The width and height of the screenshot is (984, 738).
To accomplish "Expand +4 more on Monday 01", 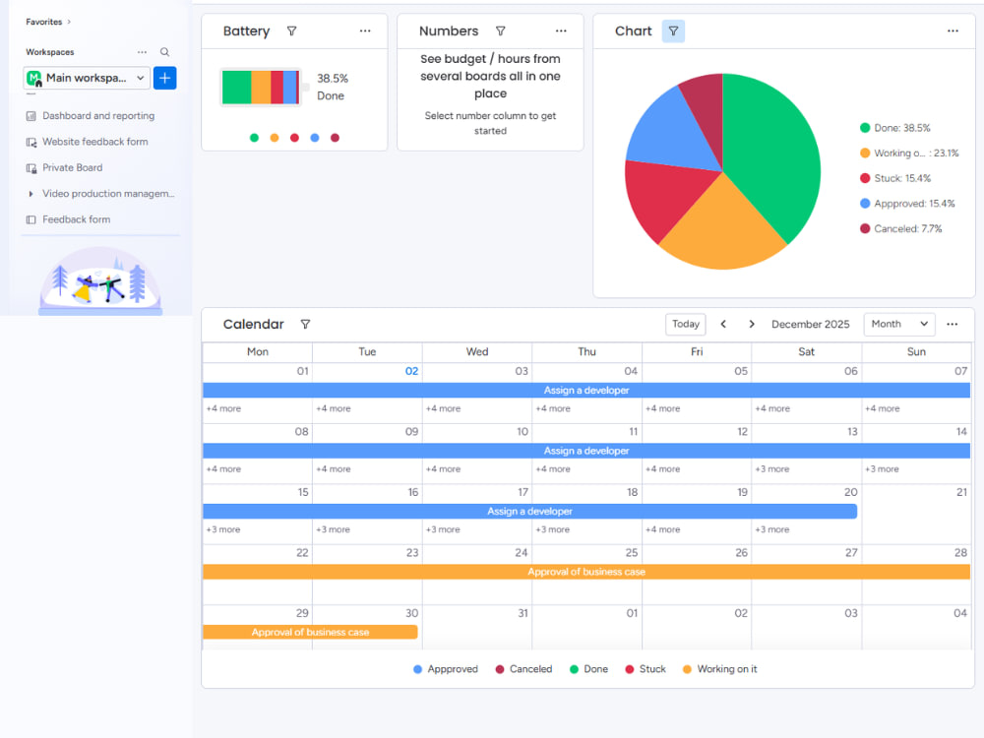I will (x=223, y=408).
